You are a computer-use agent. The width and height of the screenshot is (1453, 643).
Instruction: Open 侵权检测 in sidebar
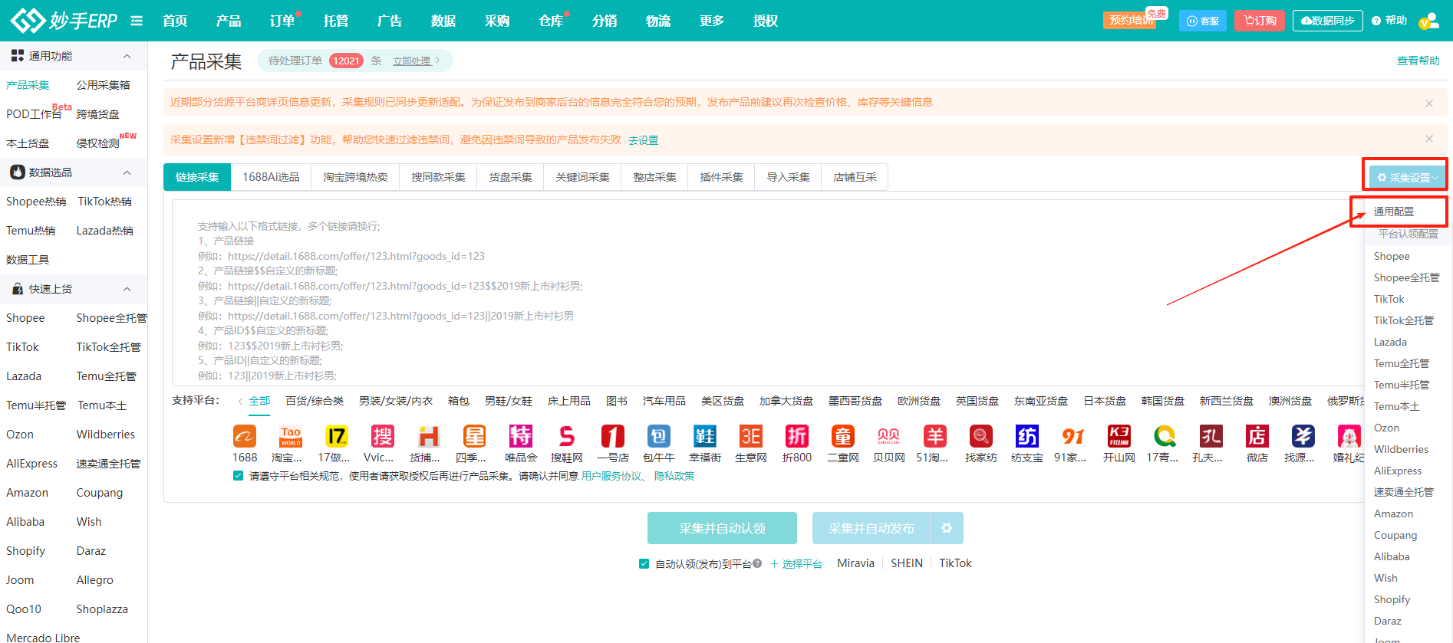point(97,143)
